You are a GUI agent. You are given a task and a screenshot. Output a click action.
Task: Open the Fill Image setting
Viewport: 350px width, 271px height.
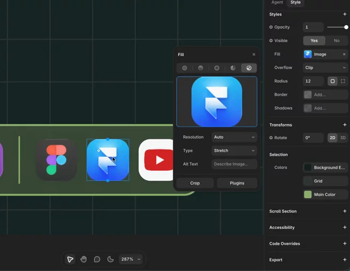pyautogui.click(x=322, y=54)
